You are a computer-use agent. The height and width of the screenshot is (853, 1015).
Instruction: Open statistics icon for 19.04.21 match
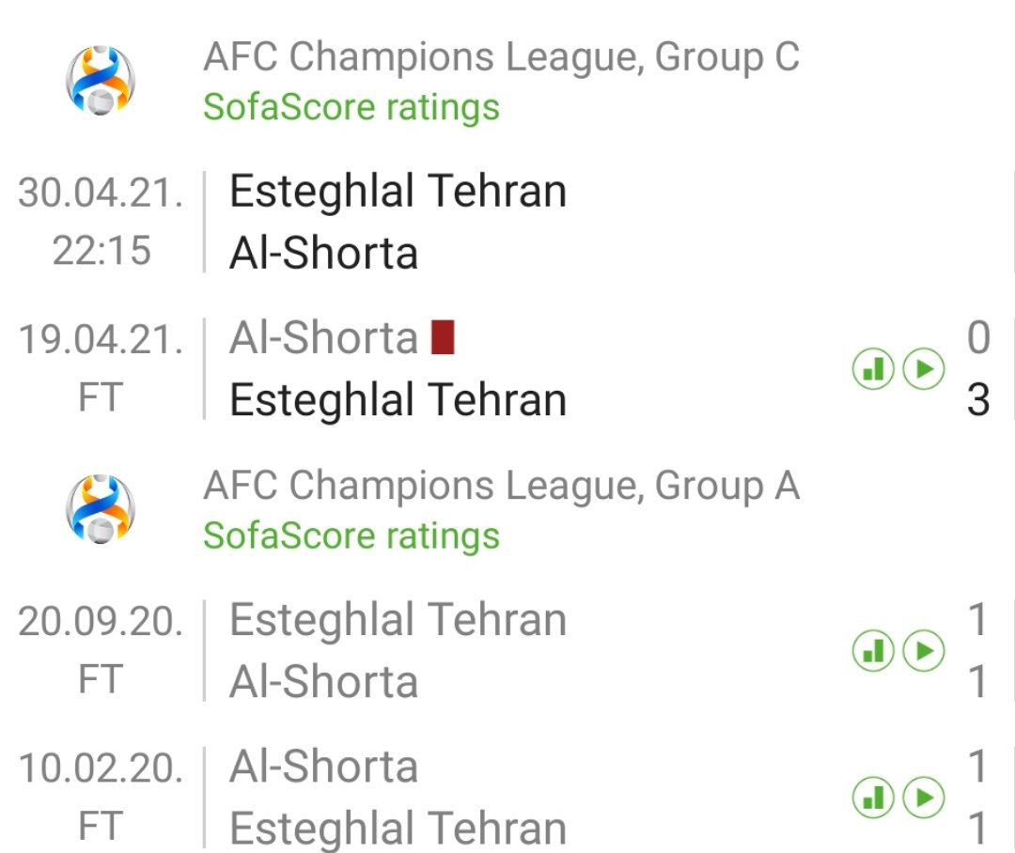click(873, 369)
